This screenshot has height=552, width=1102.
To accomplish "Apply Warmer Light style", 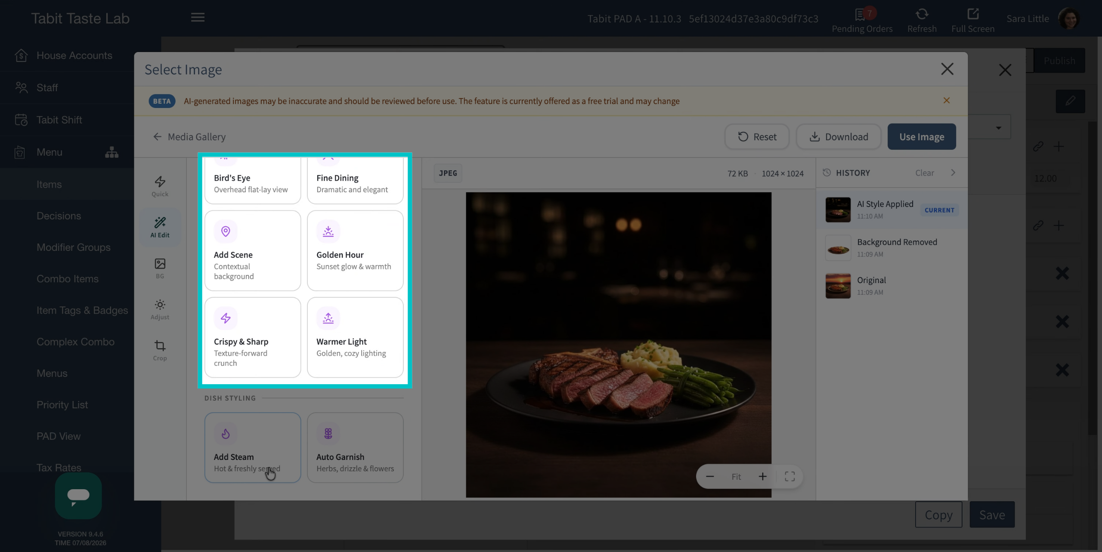I will point(355,337).
